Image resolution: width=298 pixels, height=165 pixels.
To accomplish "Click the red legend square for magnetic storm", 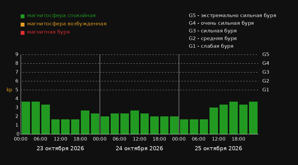I will [22, 33].
